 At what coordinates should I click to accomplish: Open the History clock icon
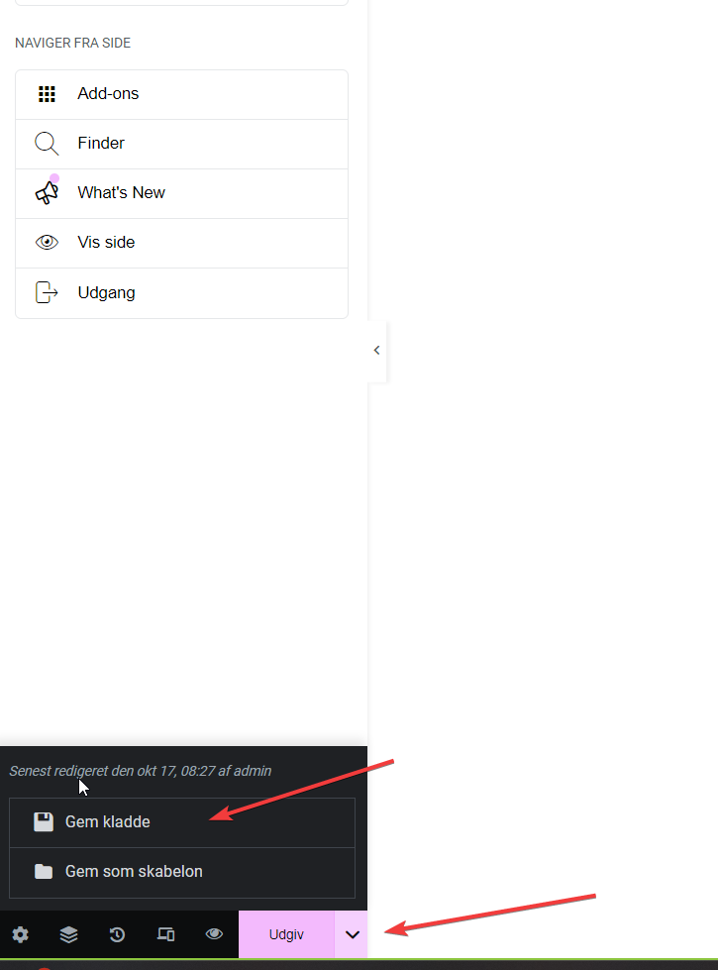[117, 934]
